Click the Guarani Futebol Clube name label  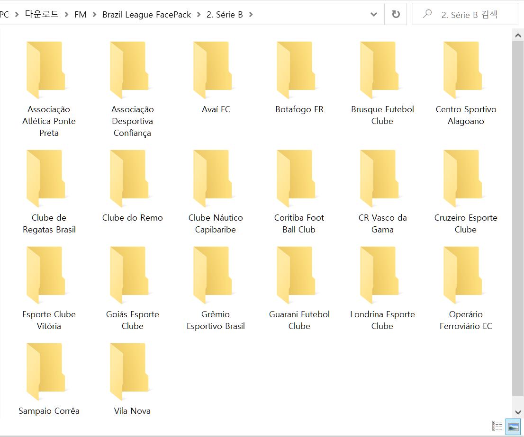(299, 320)
